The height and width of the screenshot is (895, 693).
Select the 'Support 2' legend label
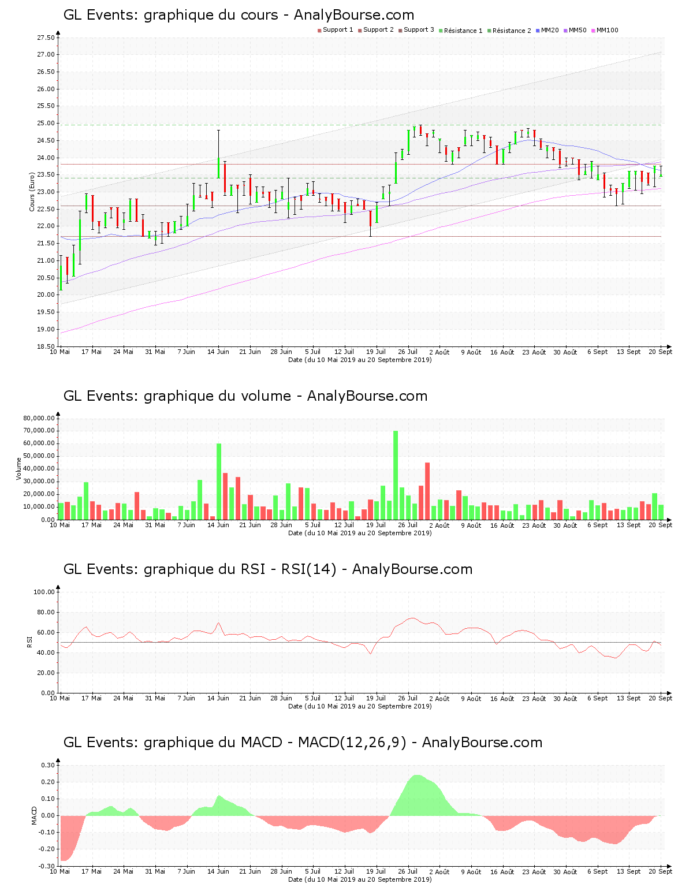click(378, 30)
